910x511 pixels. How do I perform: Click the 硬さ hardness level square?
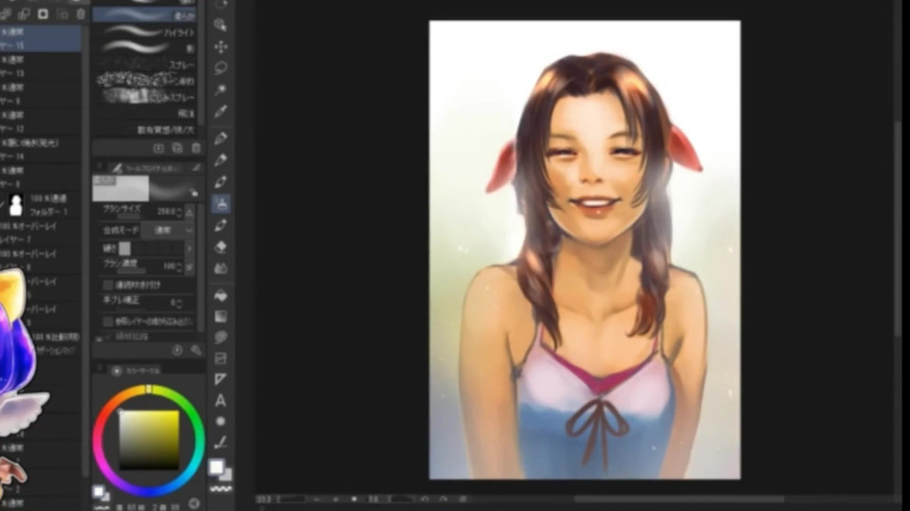(x=125, y=249)
